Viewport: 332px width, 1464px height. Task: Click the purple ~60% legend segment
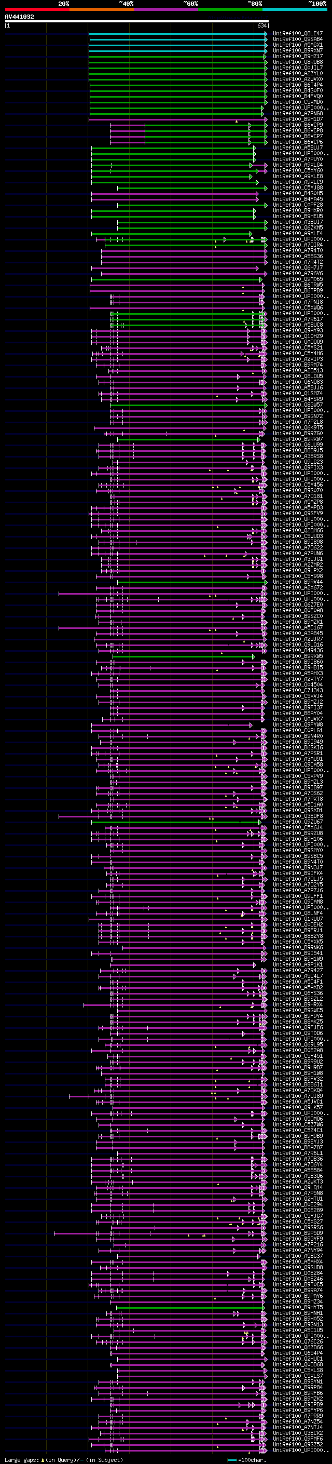[167, 9]
